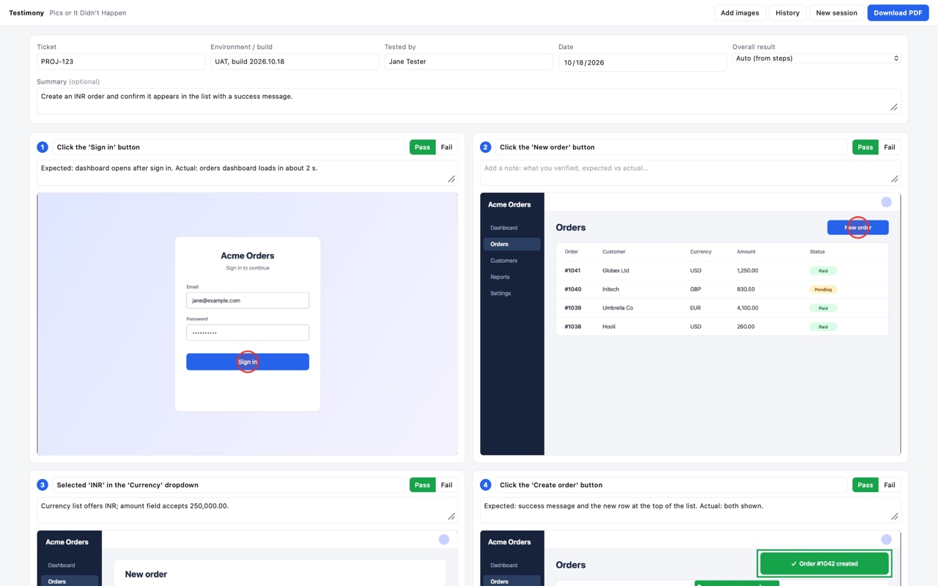
Task: Click the Summary field resize handle
Action: 894,107
